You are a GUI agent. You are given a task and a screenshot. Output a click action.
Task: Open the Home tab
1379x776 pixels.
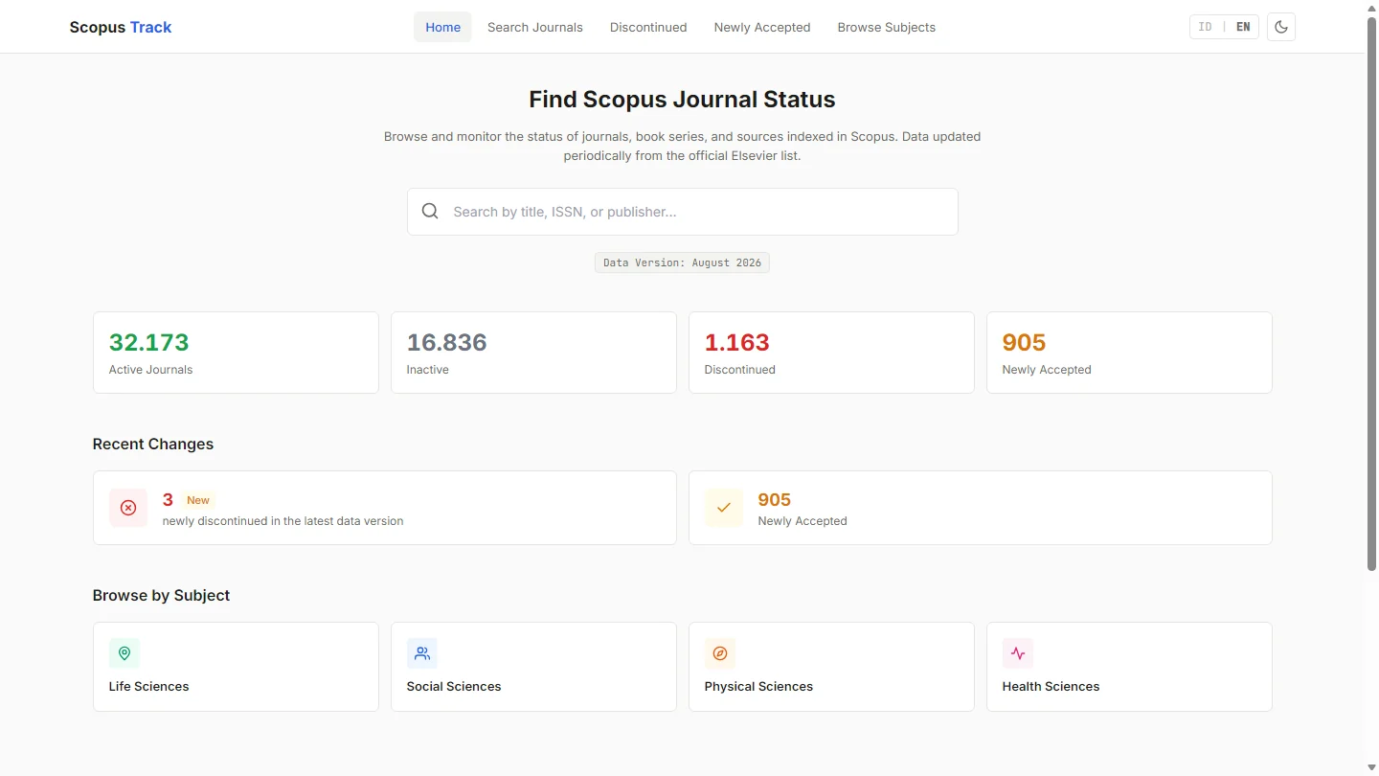(x=442, y=27)
